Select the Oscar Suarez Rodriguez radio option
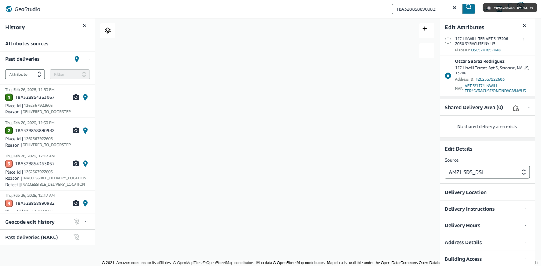541x266 pixels. click(x=448, y=75)
